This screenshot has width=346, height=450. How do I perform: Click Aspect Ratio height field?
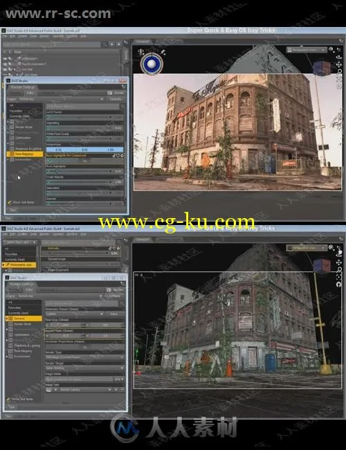point(106,336)
